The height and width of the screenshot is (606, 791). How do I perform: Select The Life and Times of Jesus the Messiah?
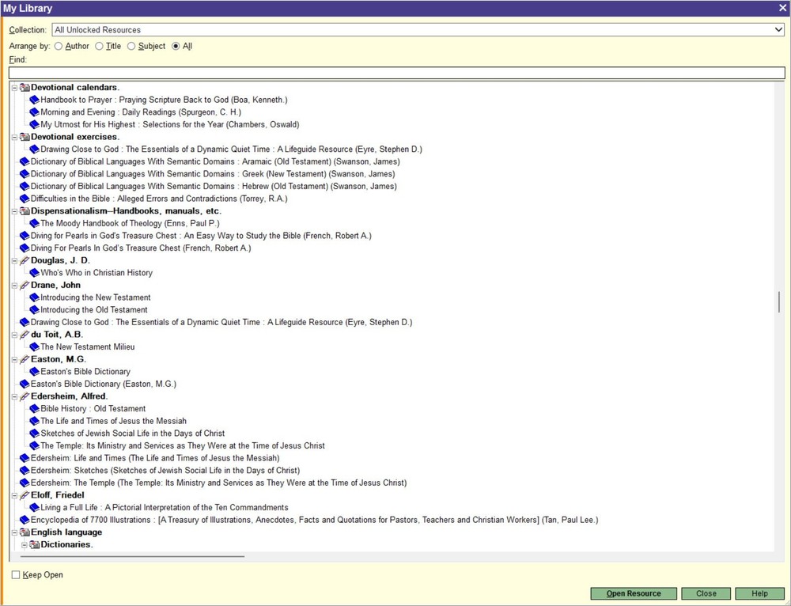click(x=113, y=421)
